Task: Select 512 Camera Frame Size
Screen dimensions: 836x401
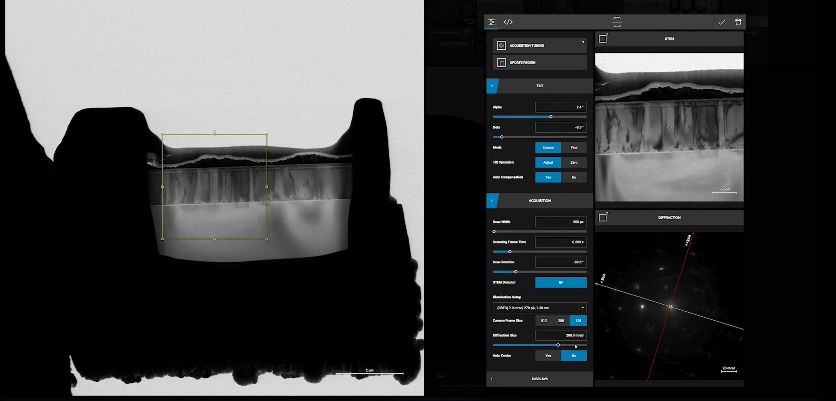Action: click(543, 321)
